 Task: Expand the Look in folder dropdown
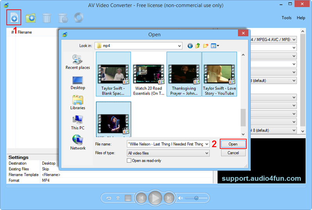click(x=180, y=46)
